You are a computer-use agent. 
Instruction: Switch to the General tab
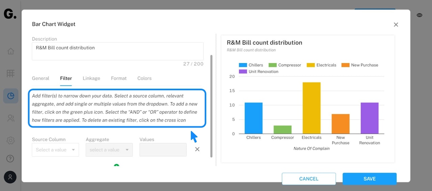[x=40, y=78]
